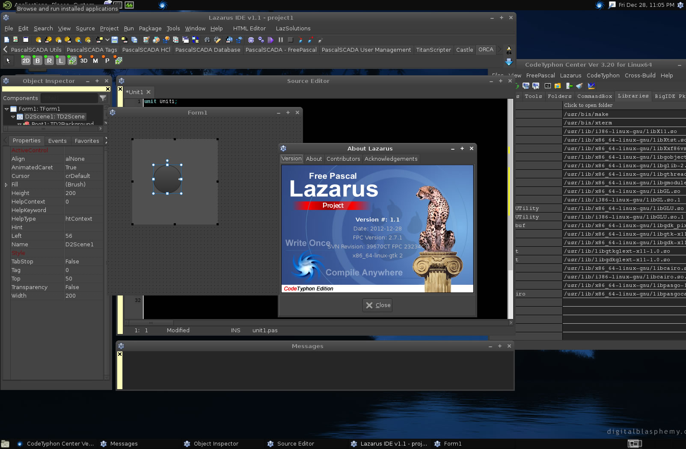The width and height of the screenshot is (686, 449).
Task: Open the Package menu in Lazarus IDE
Action: pyautogui.click(x=150, y=29)
